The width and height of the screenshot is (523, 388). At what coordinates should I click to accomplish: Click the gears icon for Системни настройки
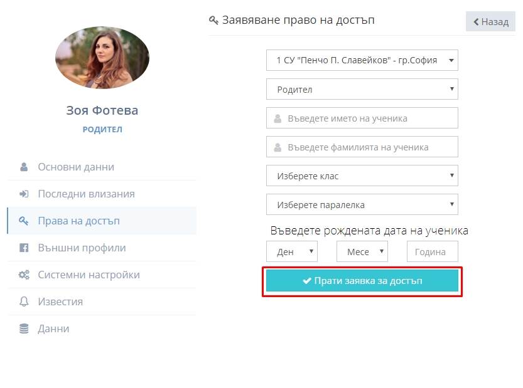pos(24,275)
